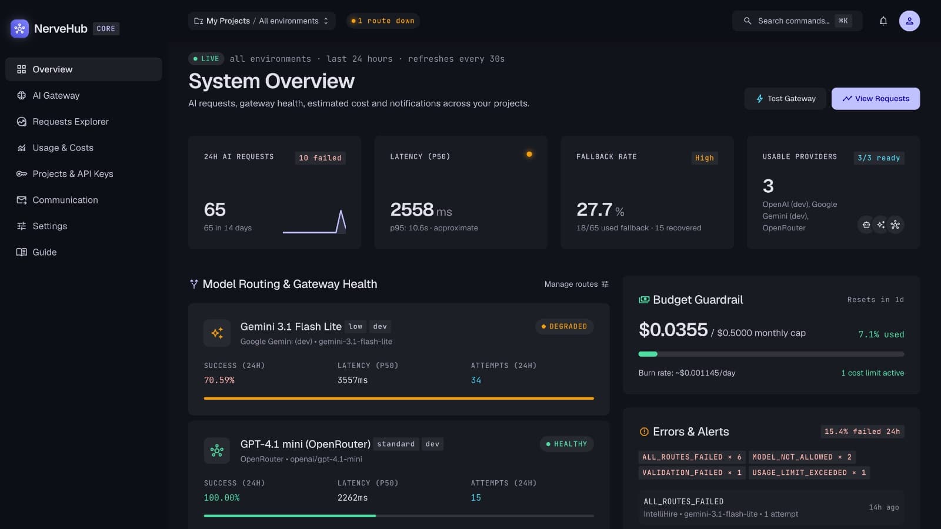Click the HEALTHY status badge

pos(566,444)
